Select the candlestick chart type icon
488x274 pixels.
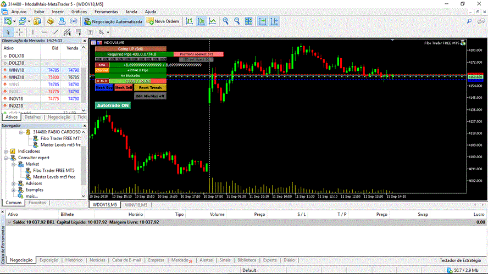tap(201, 21)
